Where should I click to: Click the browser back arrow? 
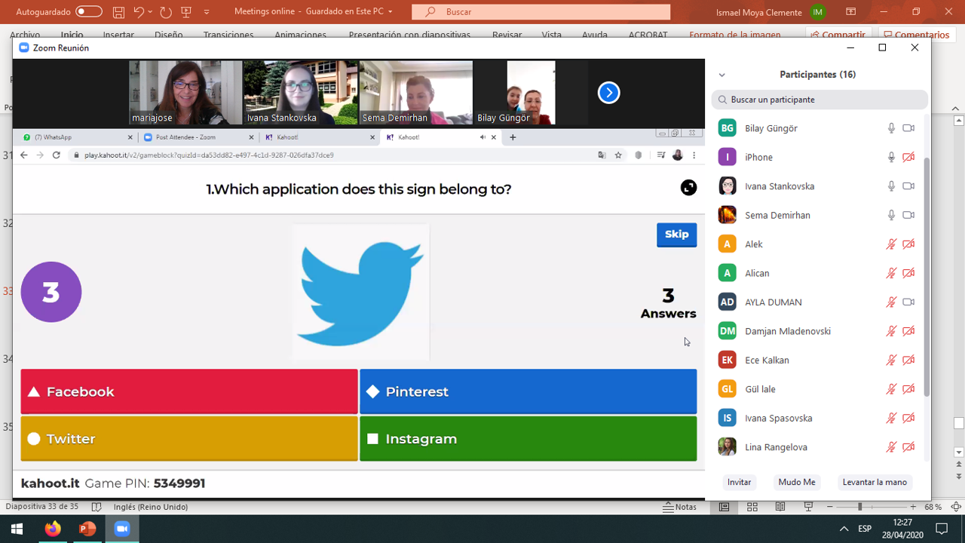coord(23,155)
